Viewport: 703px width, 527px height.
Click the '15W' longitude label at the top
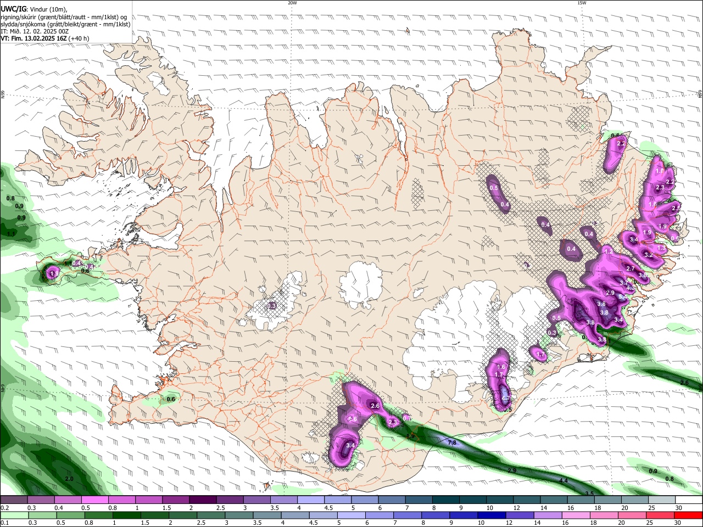pos(582,3)
